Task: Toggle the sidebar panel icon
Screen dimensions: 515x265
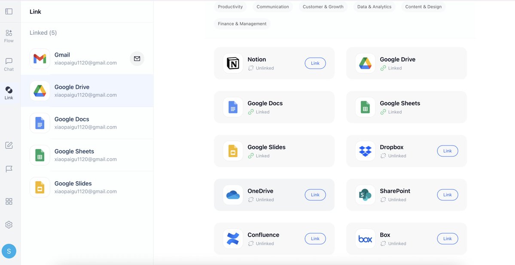Action: (x=9, y=12)
